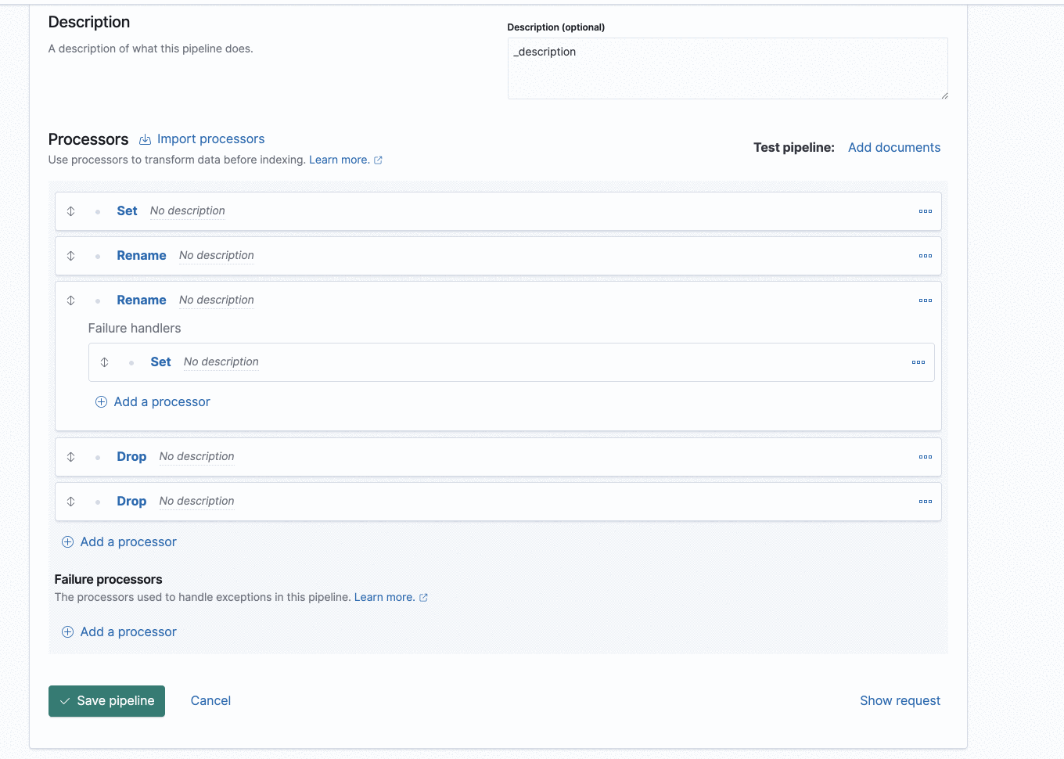Viewport: 1064px width, 759px height.
Task: Edit description of the lower Drop processor
Action: point(197,502)
